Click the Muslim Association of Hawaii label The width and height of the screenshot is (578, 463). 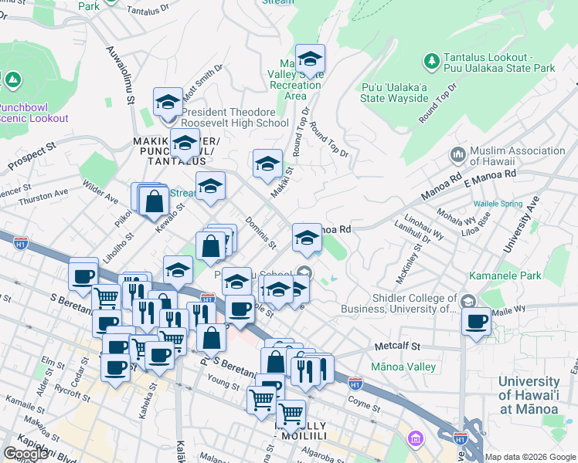pyautogui.click(x=518, y=156)
